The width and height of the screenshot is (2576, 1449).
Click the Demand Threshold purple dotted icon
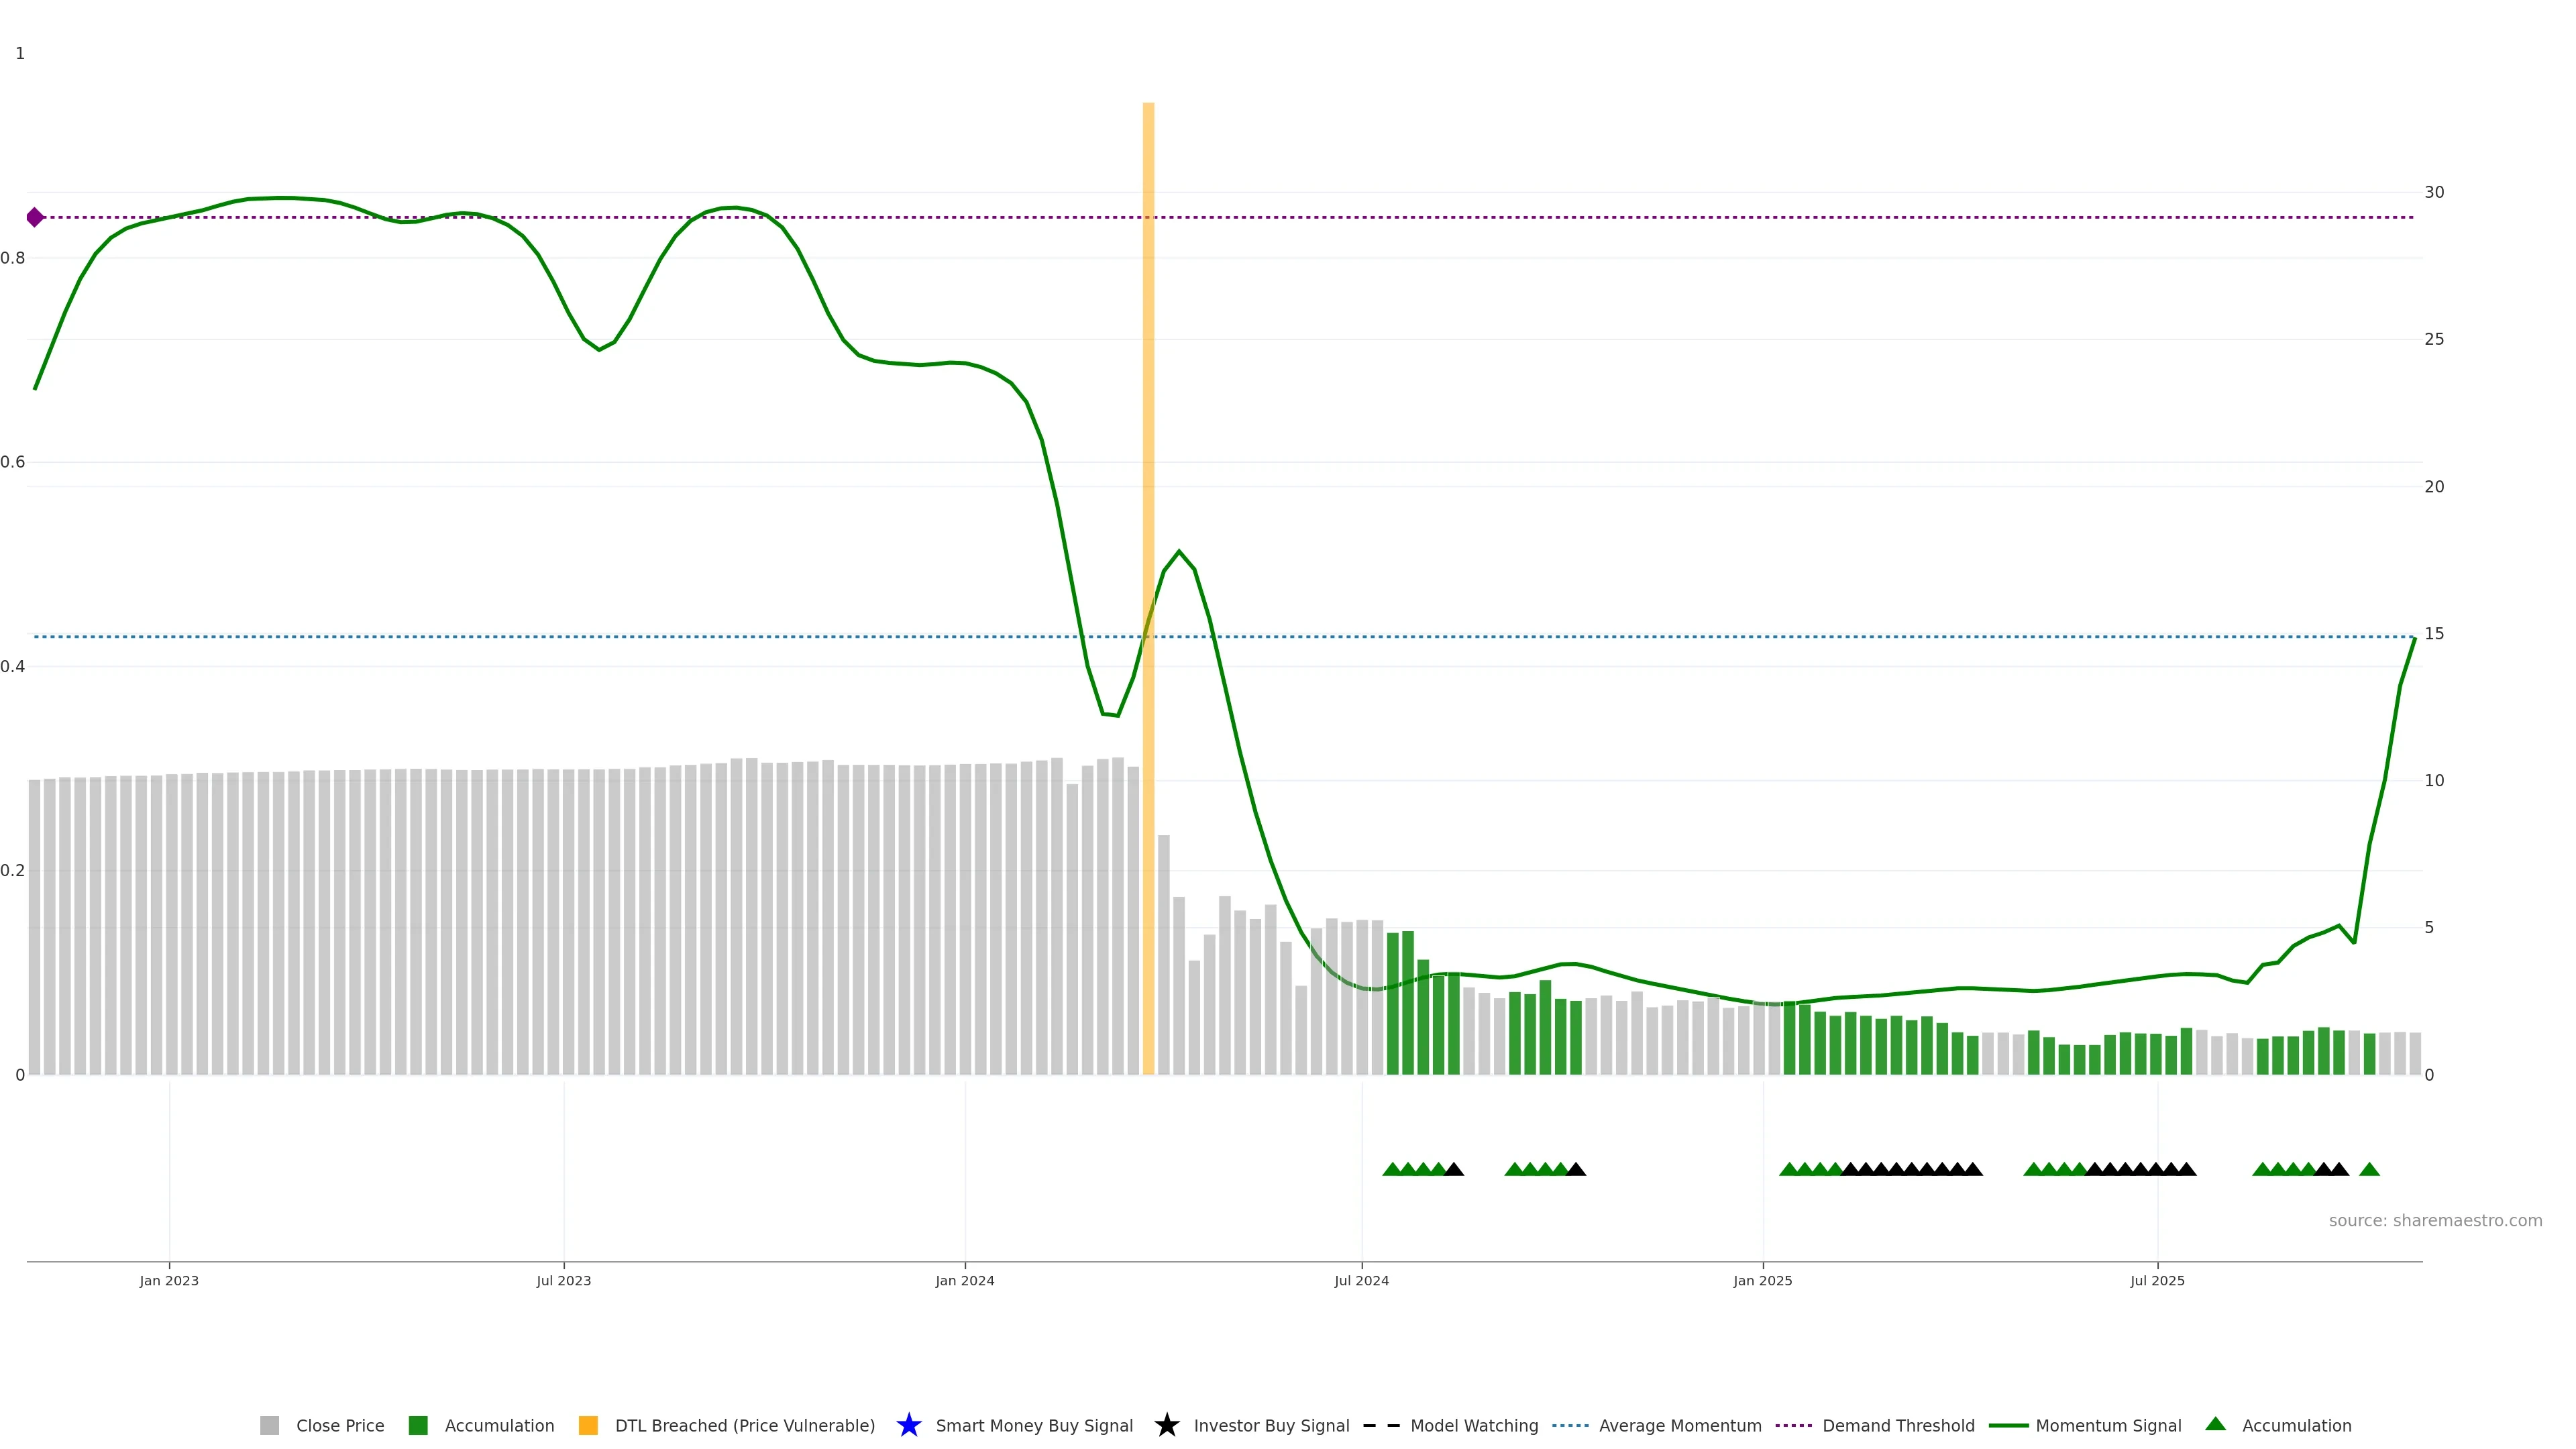(1793, 1425)
